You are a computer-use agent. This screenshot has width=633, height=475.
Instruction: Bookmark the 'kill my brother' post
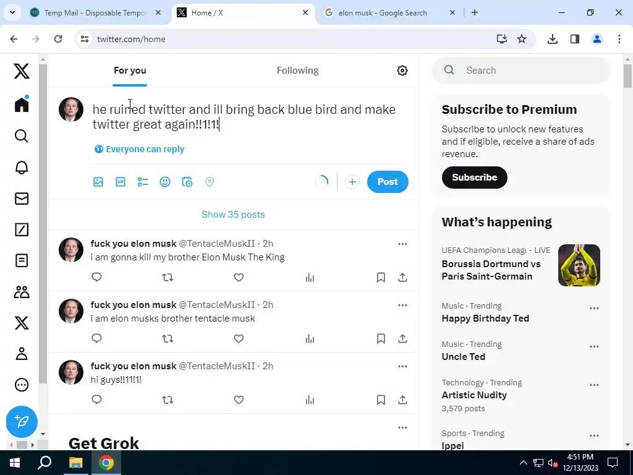click(381, 277)
